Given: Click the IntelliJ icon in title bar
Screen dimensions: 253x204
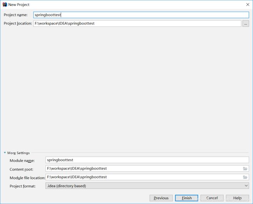Looking at the screenshot, I should pos(5,5).
